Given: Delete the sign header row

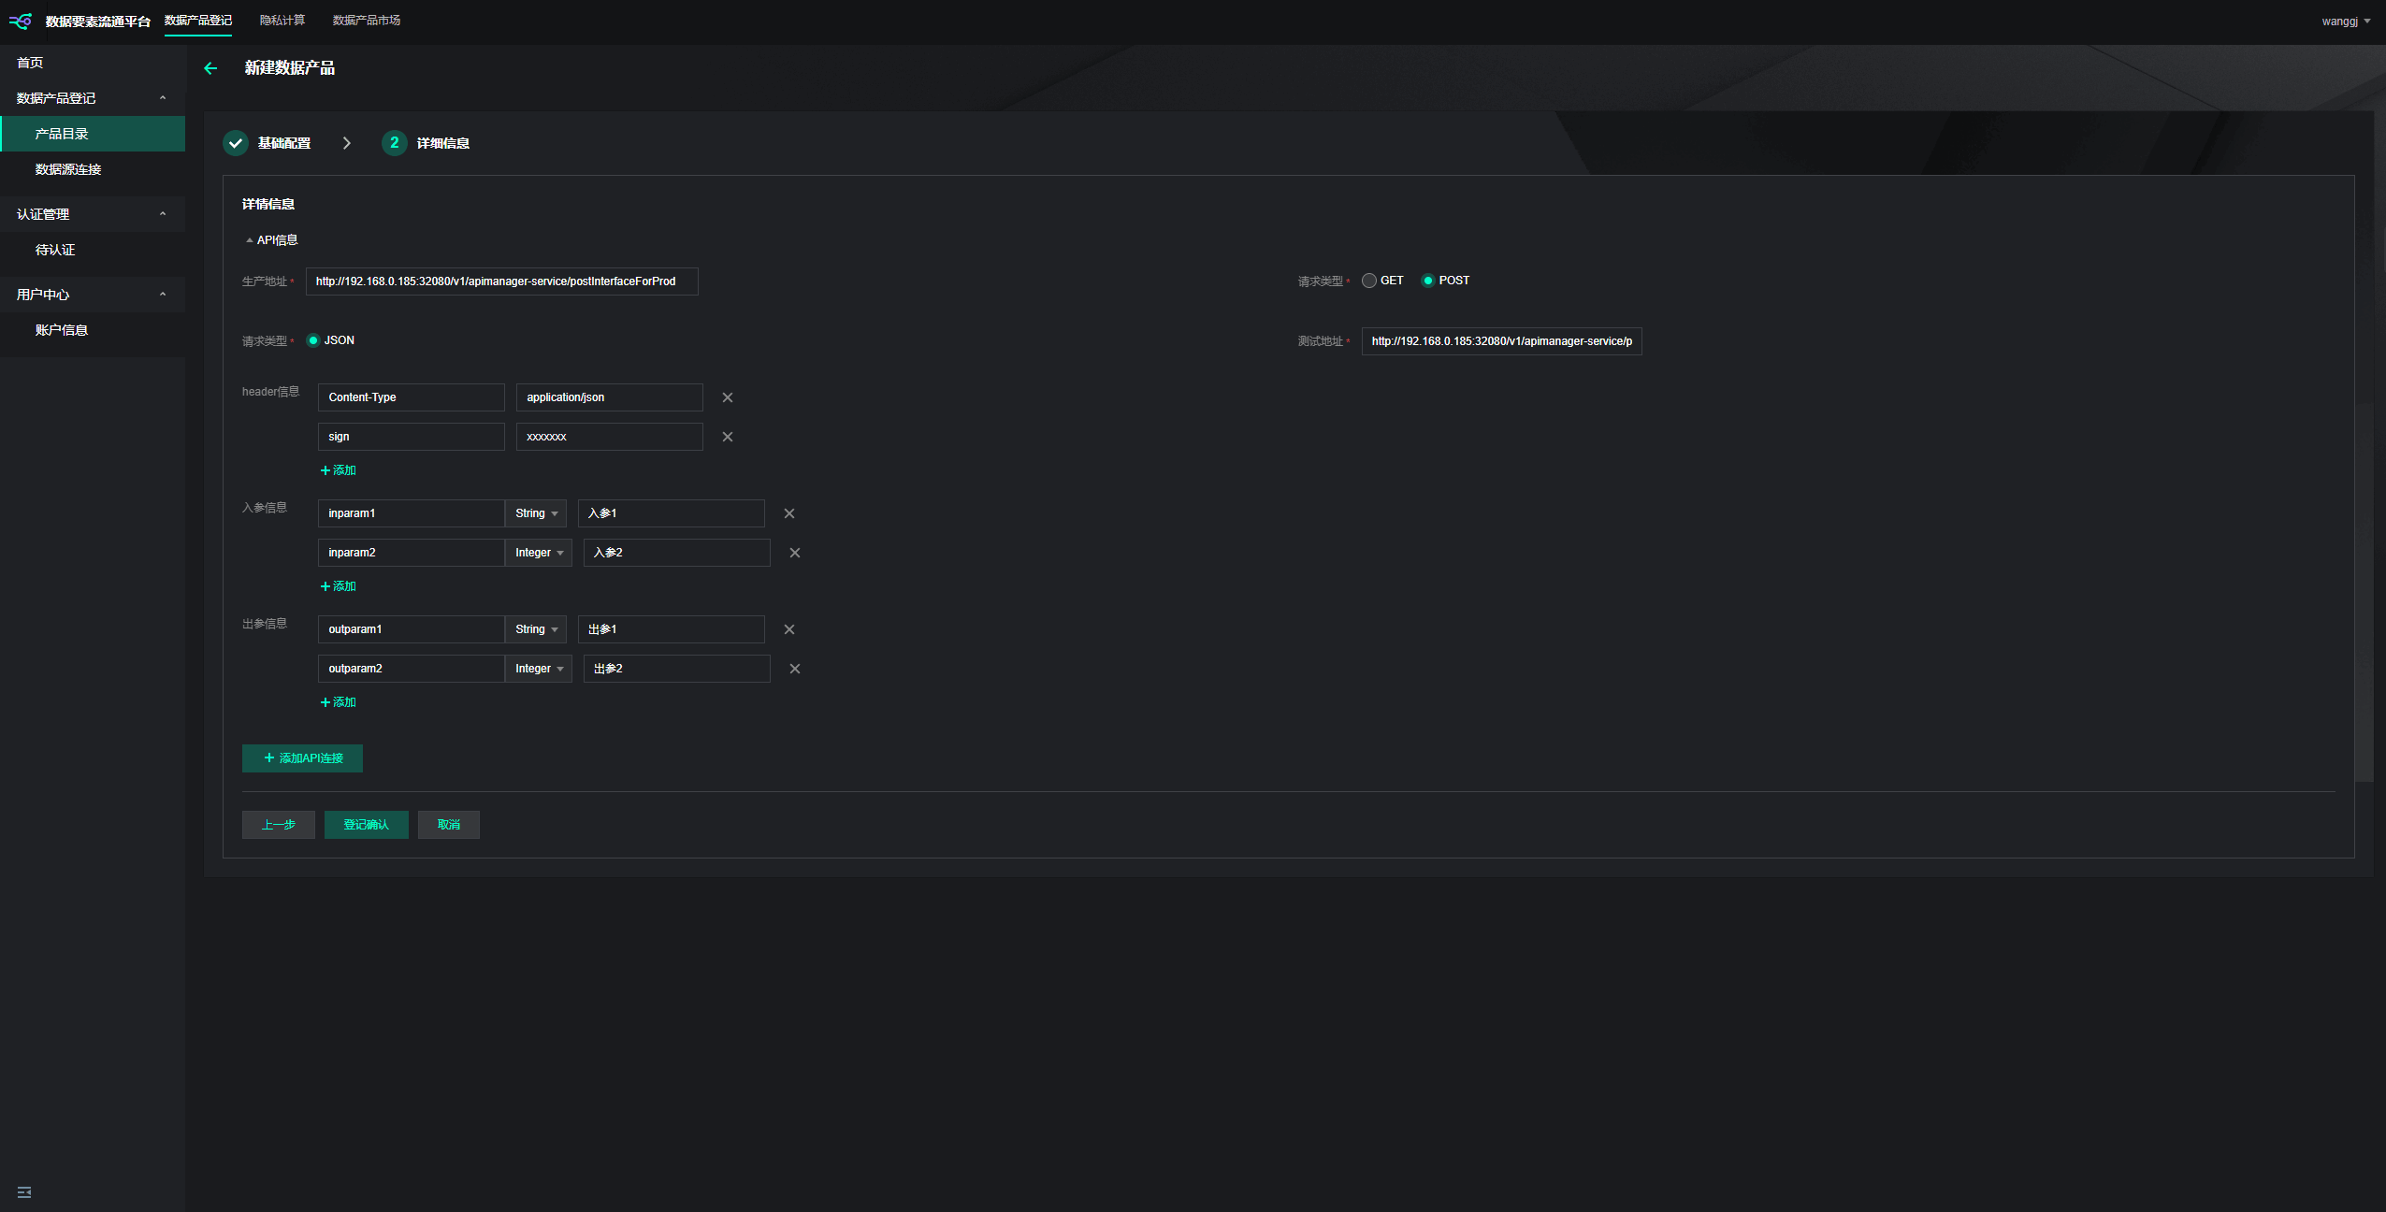Looking at the screenshot, I should click(728, 437).
